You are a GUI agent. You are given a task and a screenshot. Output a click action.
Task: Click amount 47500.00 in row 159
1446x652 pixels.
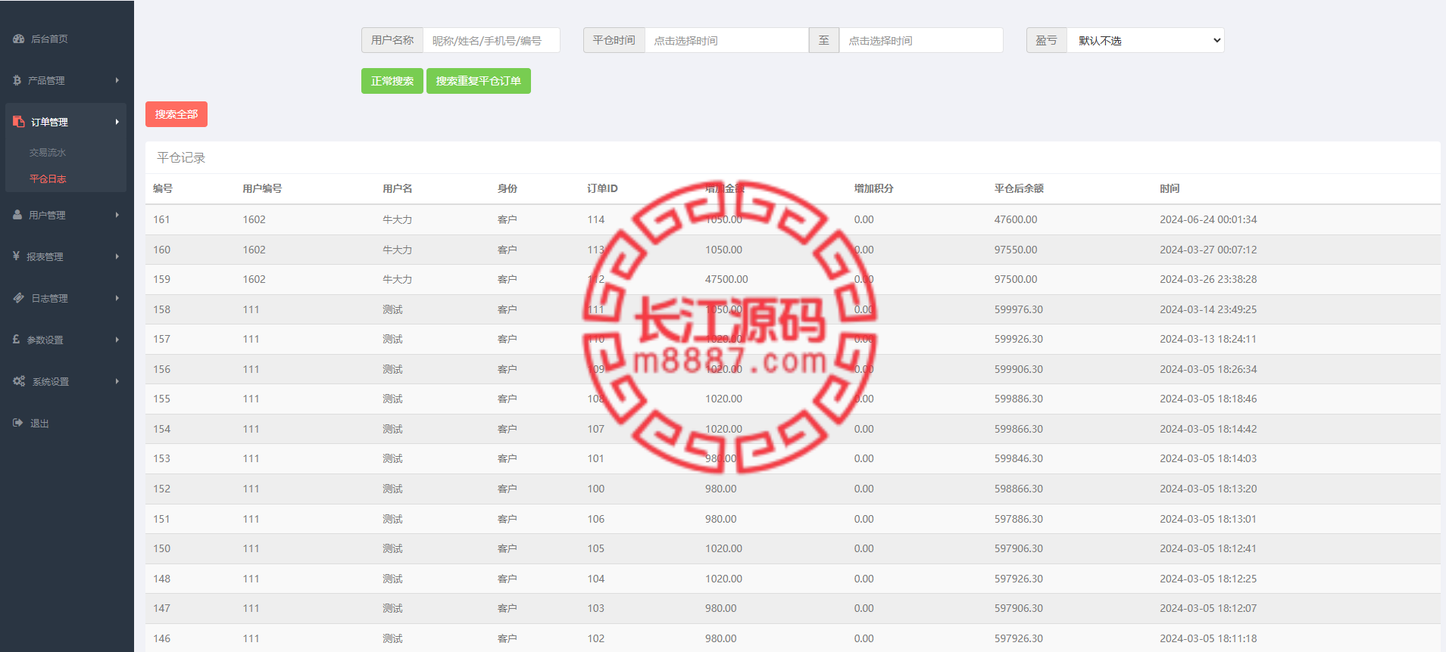click(726, 279)
